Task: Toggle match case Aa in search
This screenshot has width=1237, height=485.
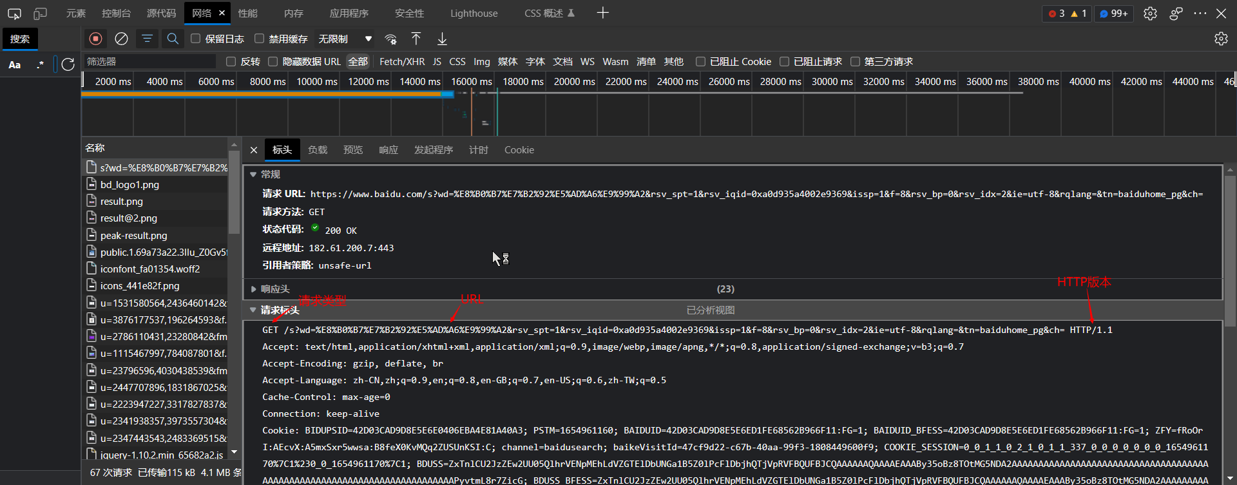Action: click(15, 64)
